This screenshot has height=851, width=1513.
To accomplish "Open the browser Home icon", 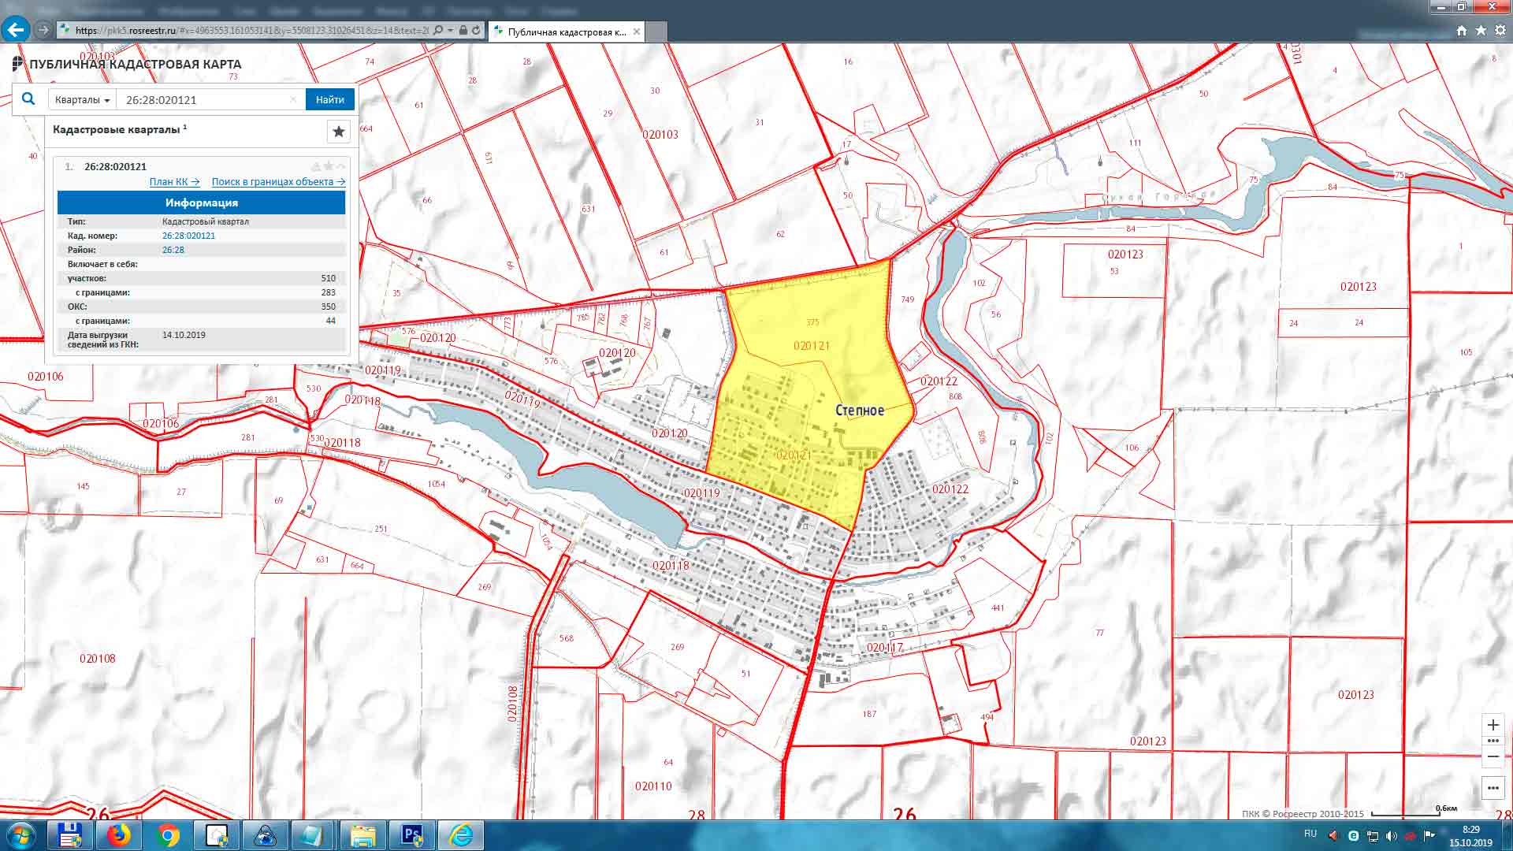I will pos(1462,31).
